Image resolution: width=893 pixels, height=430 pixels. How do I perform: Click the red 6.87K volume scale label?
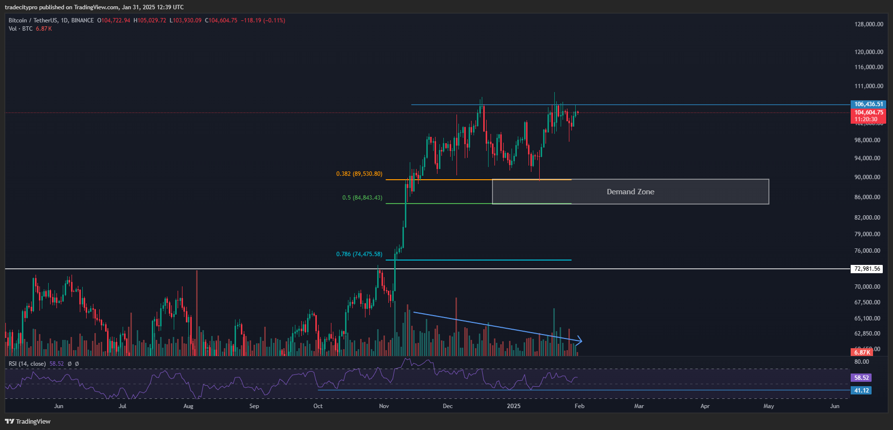pyautogui.click(x=862, y=352)
